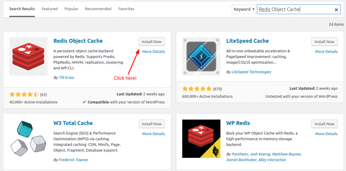This screenshot has height=171, width=346.
Task: Click the W3 Total Cache cubes icon
Action: click(x=28, y=138)
